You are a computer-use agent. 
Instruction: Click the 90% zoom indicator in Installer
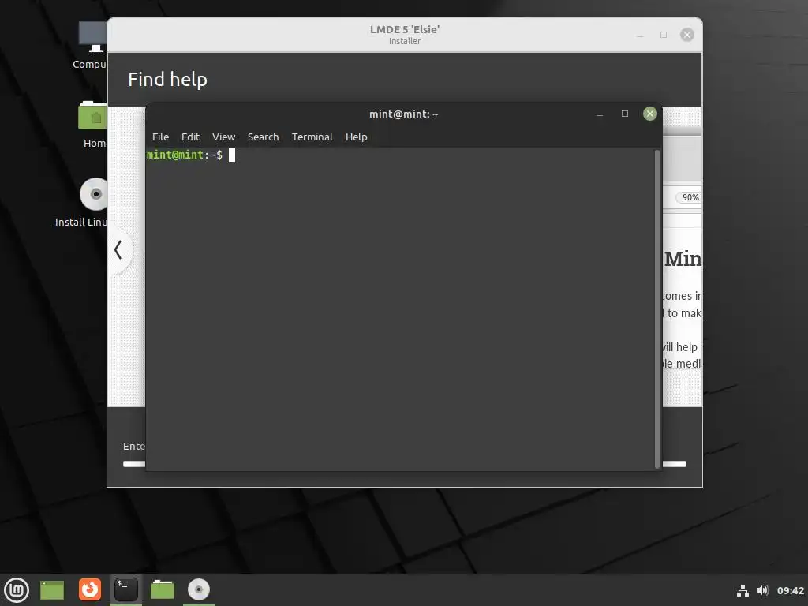(x=689, y=197)
